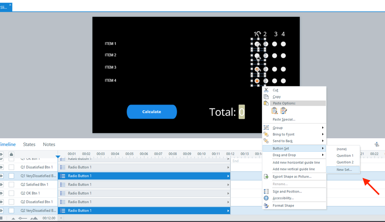Toggle lock checkbox for Q1 VeryDissatisfied row
The width and height of the screenshot is (385, 222).
click(11, 176)
